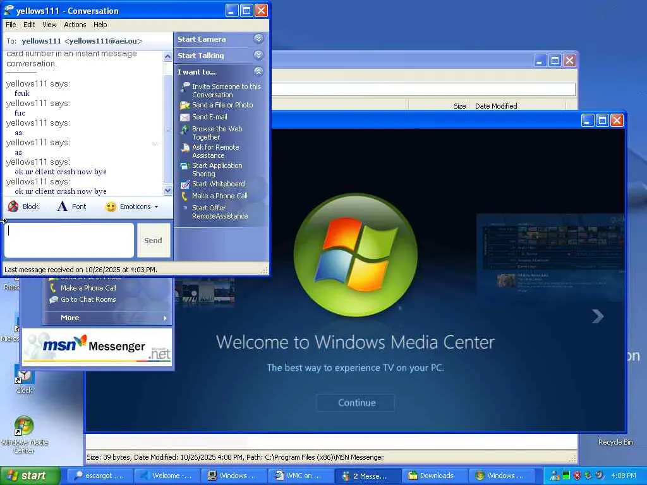Screen dimensions: 647x485
Task: Click the address field in the background window
Action: coord(423,89)
